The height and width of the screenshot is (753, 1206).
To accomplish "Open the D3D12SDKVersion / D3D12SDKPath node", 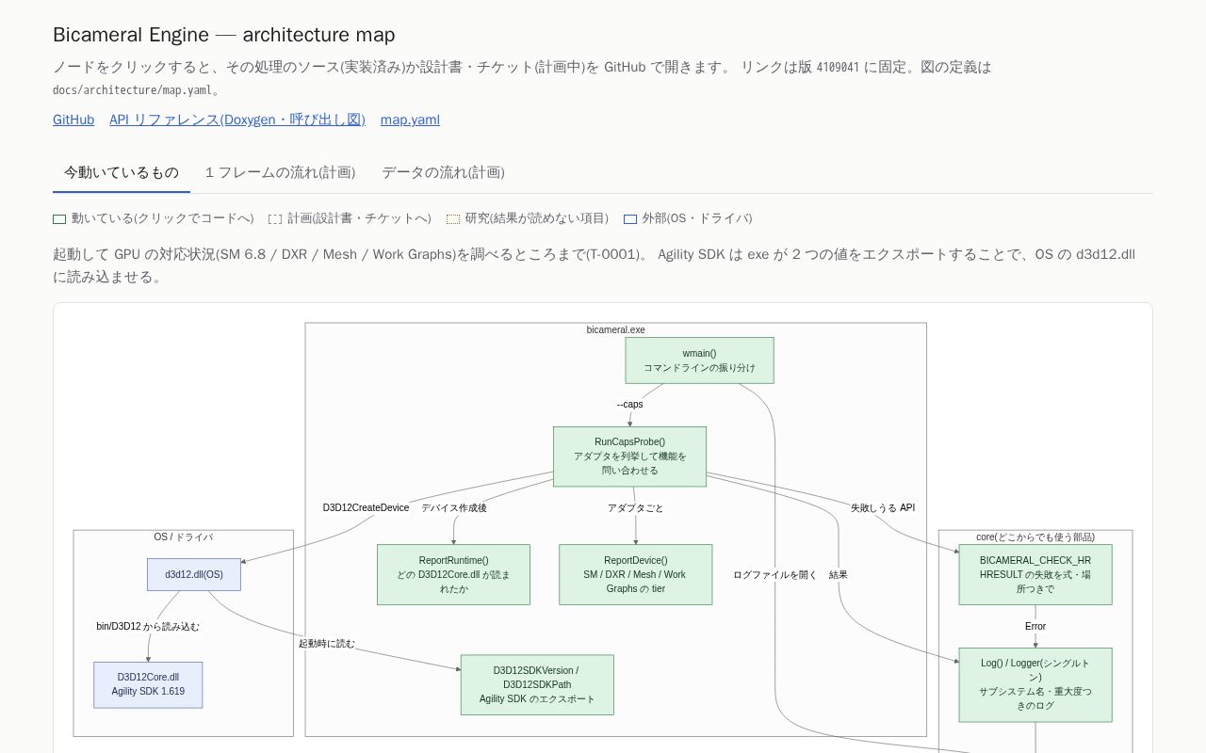I will coord(537,684).
